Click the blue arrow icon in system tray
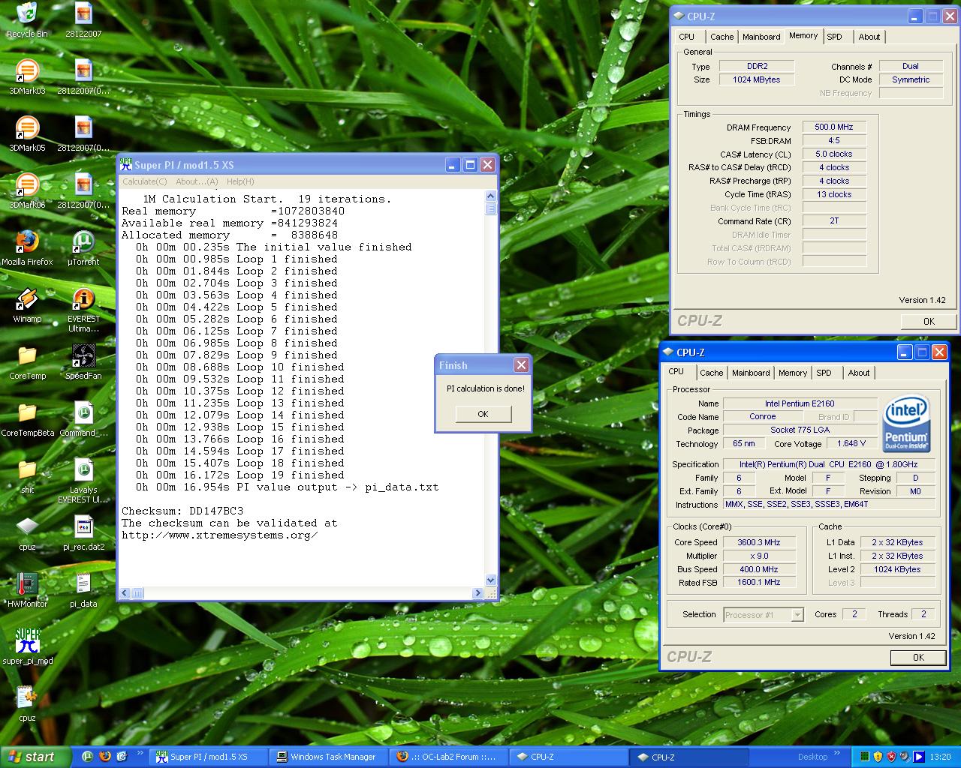961x768 pixels. 918,757
